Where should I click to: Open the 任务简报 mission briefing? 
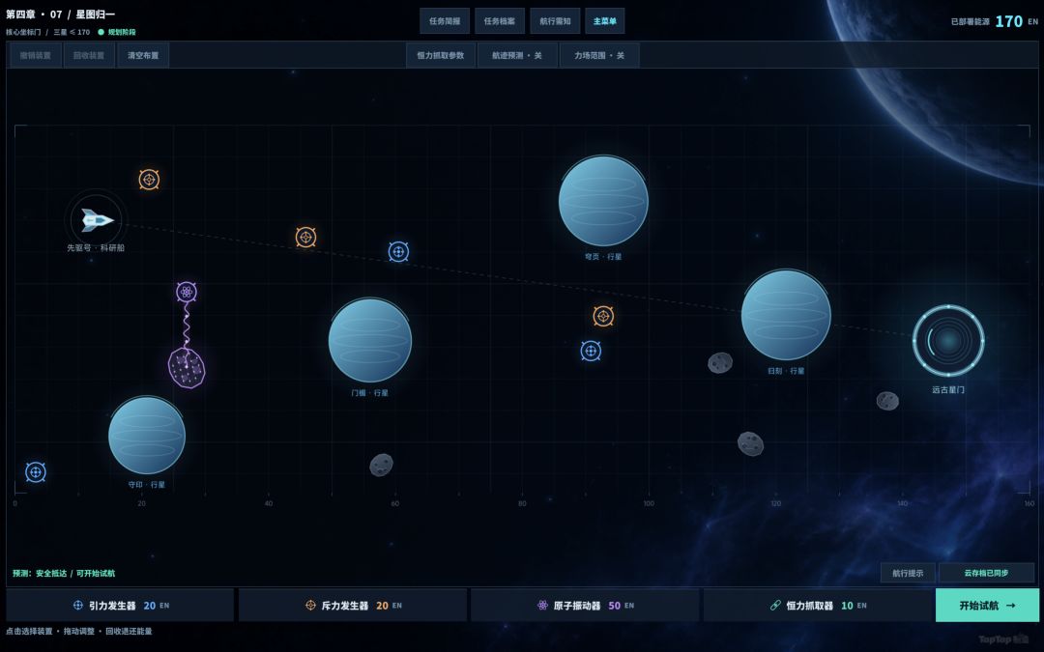point(445,21)
